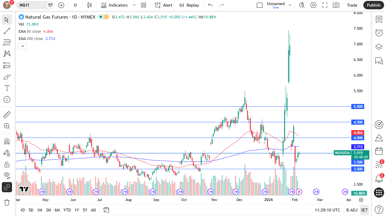This screenshot has height=216, width=385.
Task: Open the alerts panel clock icon
Action: pyautogui.click(x=379, y=33)
